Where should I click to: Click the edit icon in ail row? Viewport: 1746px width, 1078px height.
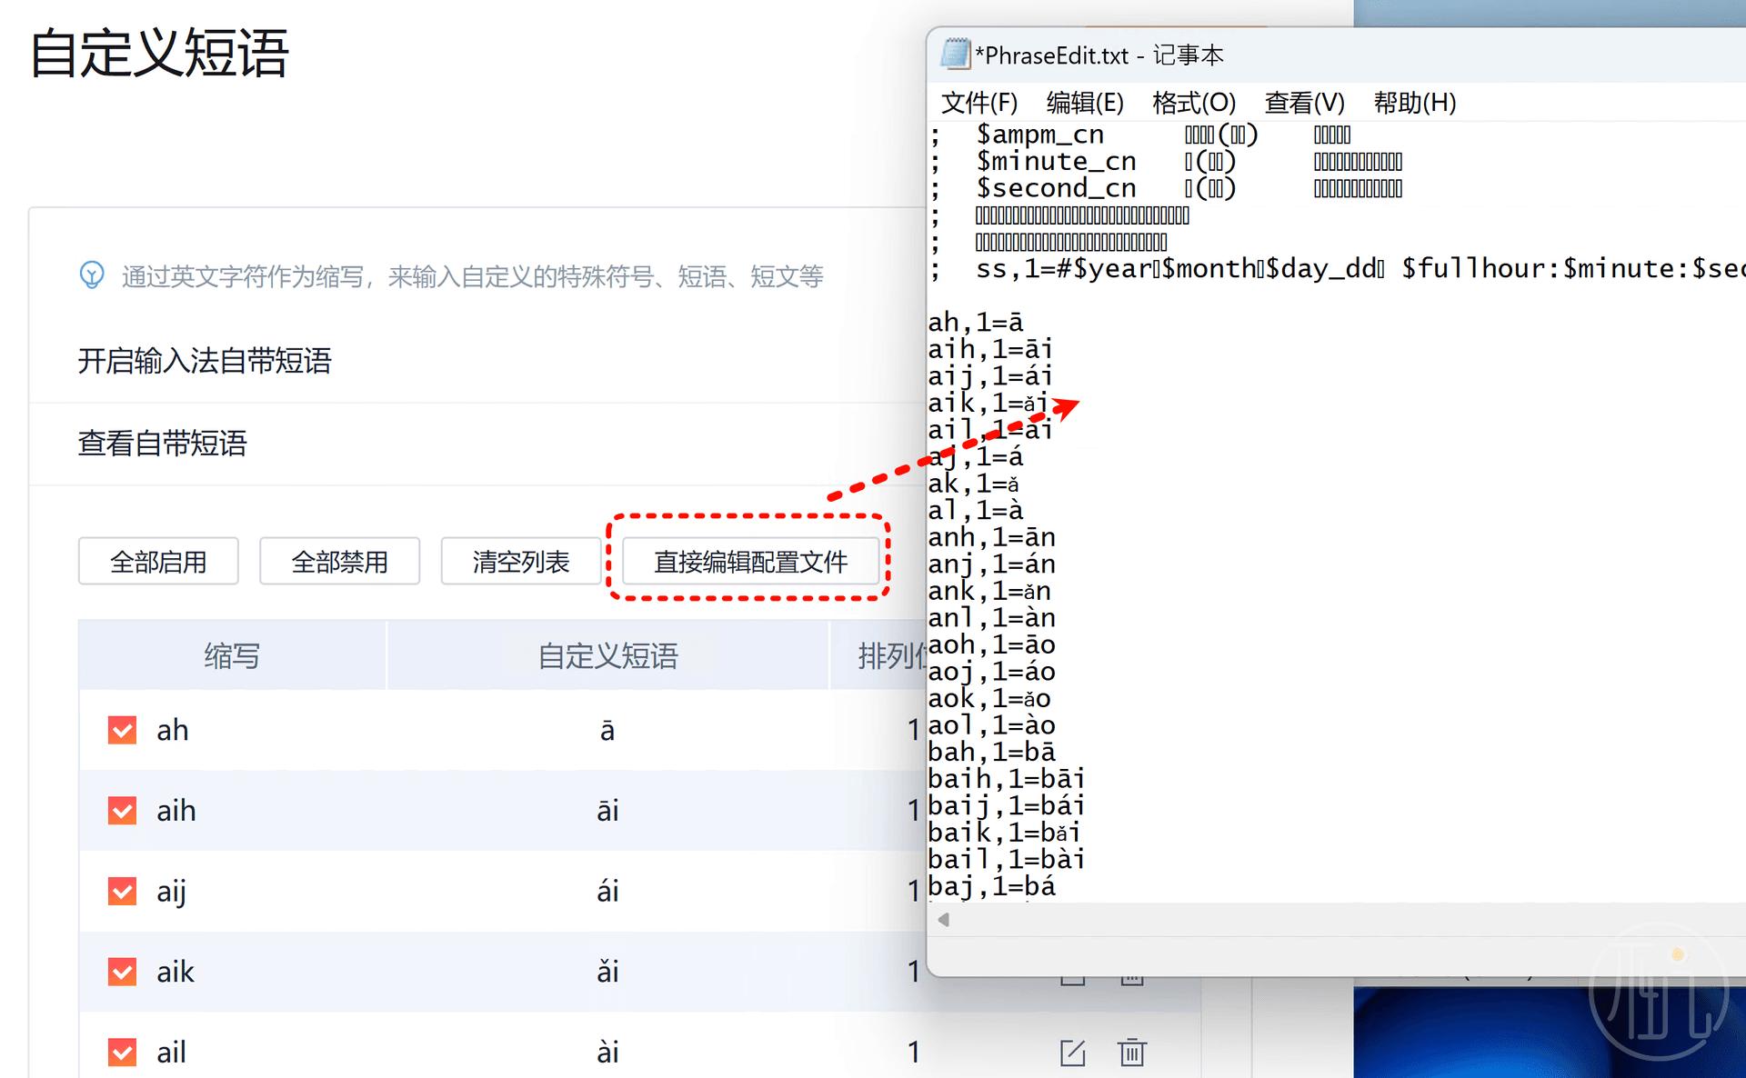point(1072,1053)
